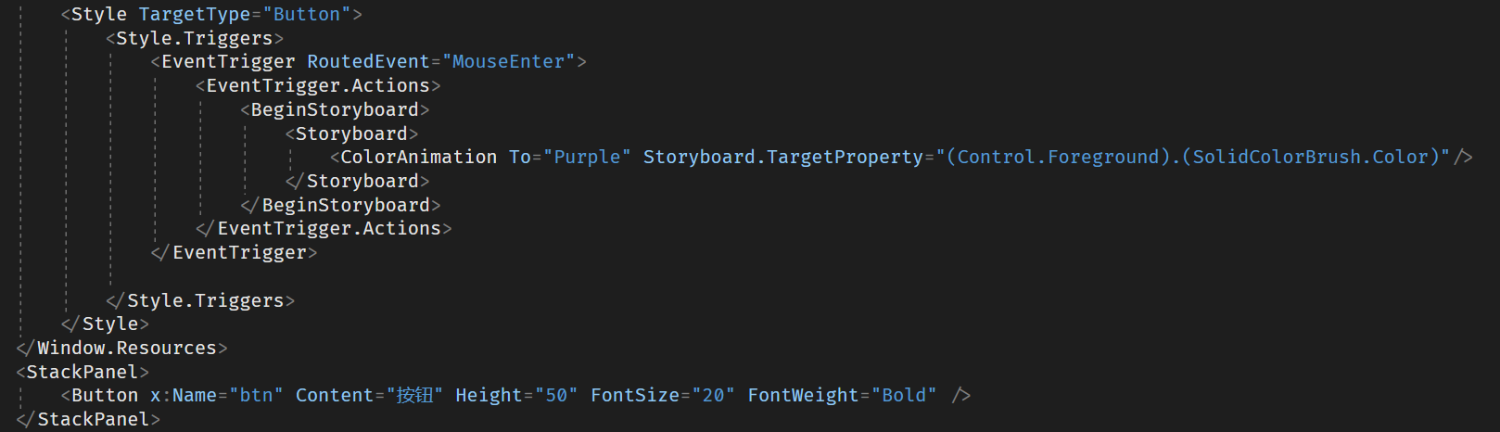This screenshot has height=432, width=1500.
Task: Click the opening StackPanel tag
Action: 83,372
